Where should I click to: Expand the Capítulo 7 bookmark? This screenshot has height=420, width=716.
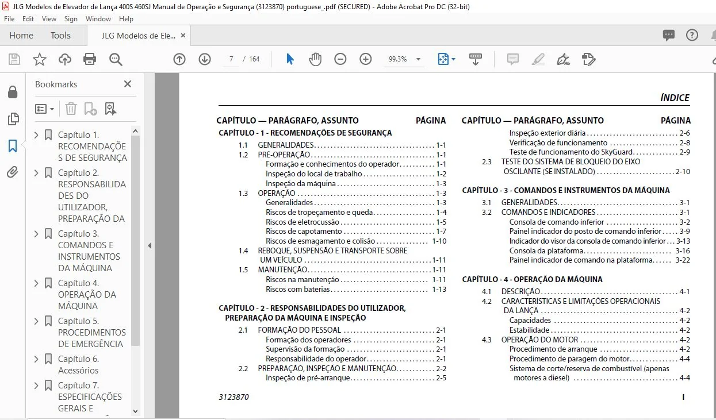point(37,386)
